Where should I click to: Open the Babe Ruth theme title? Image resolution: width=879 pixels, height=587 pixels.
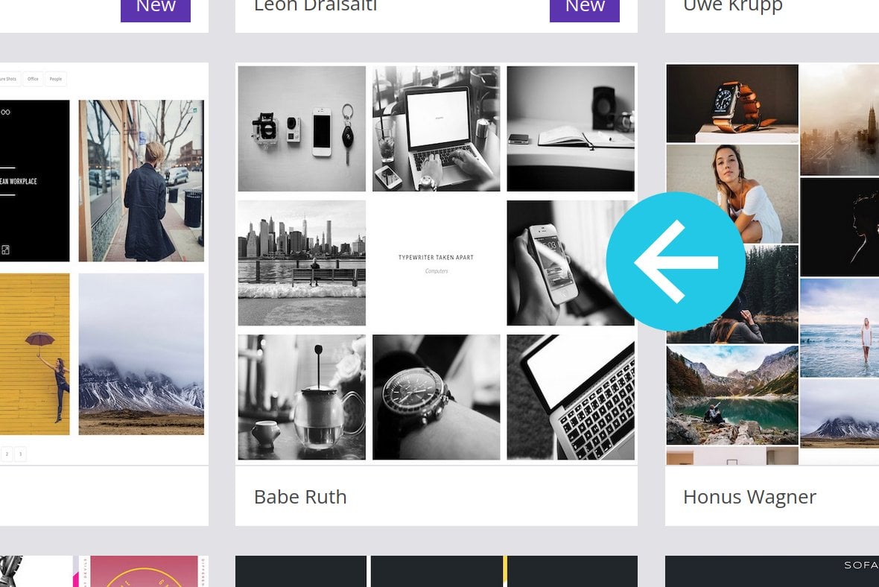pos(300,497)
